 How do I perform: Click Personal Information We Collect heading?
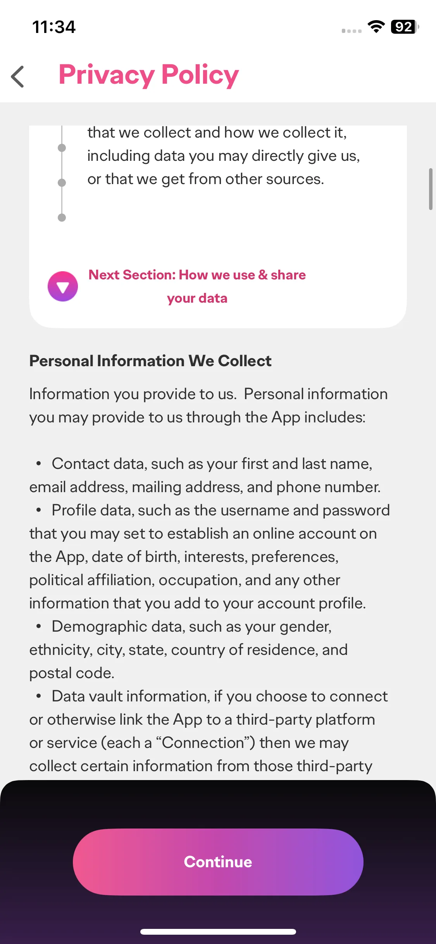[150, 361]
